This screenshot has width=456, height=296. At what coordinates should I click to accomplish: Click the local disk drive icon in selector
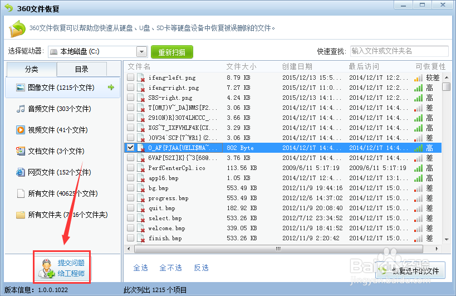click(x=54, y=52)
